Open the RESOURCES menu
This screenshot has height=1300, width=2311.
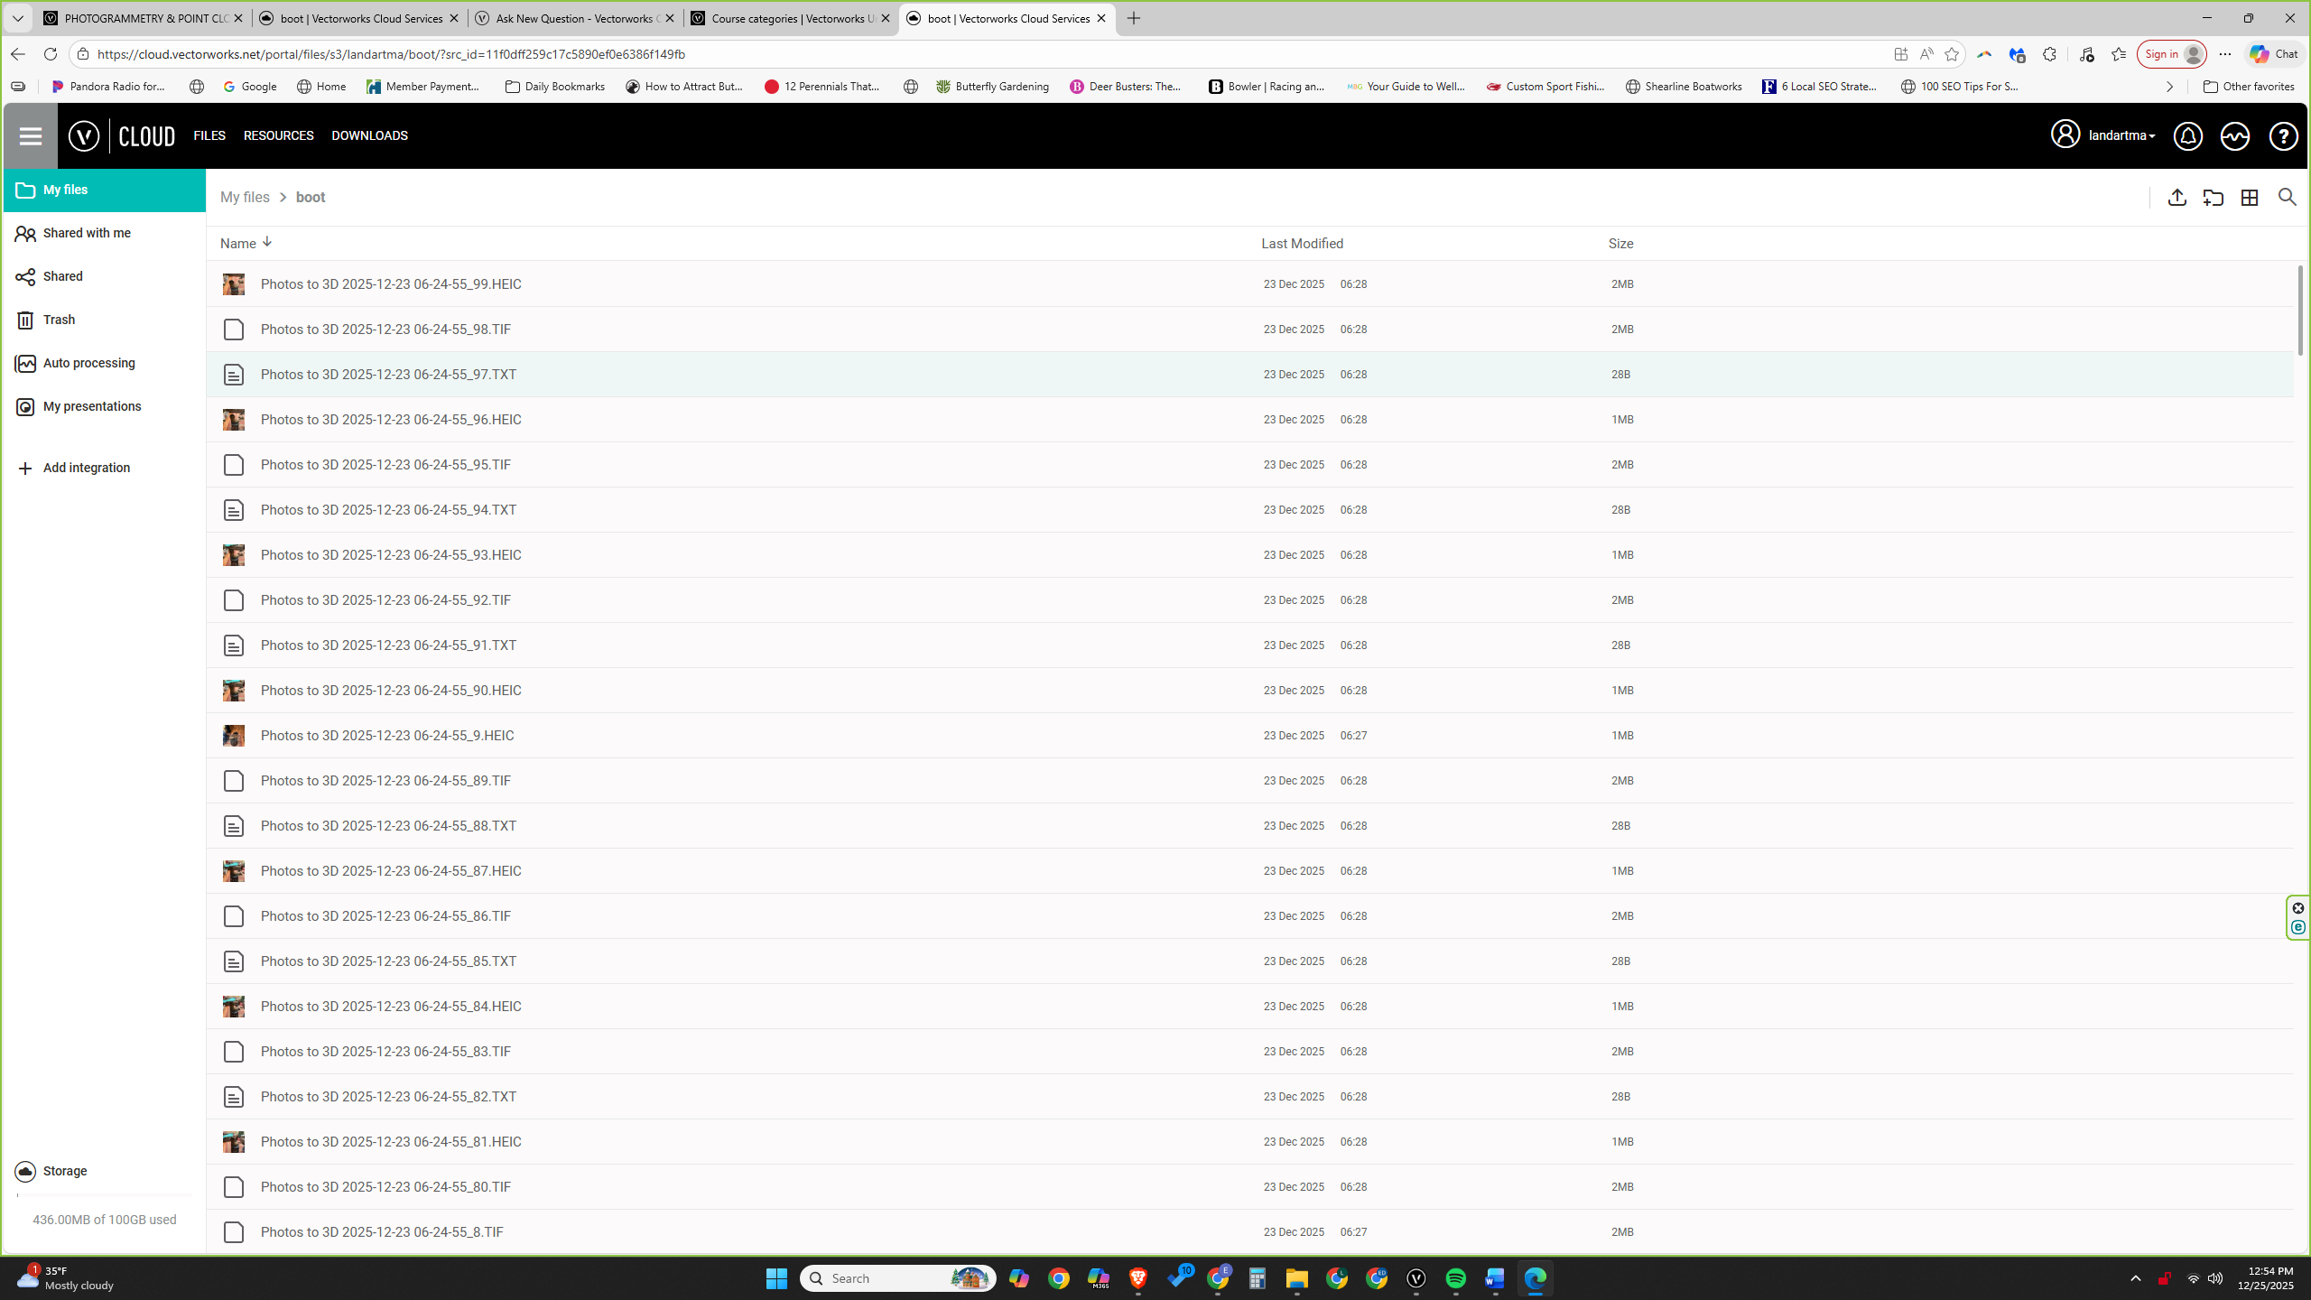pyautogui.click(x=278, y=135)
